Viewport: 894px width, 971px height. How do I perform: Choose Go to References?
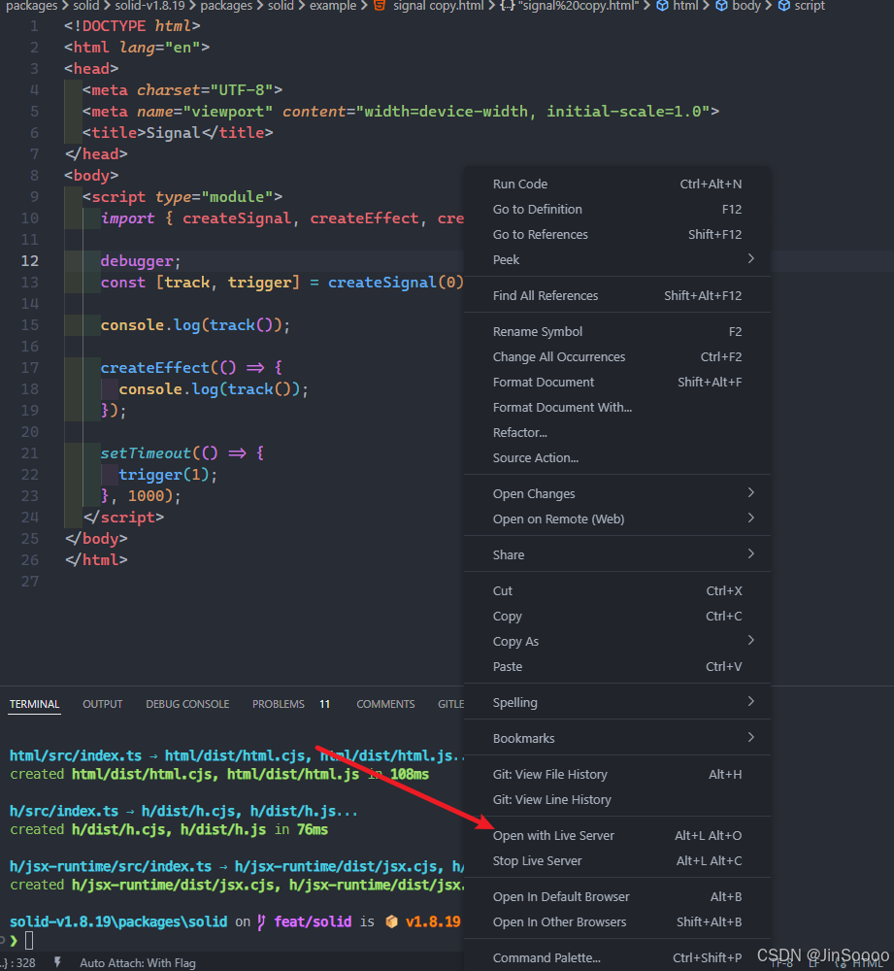click(616, 235)
